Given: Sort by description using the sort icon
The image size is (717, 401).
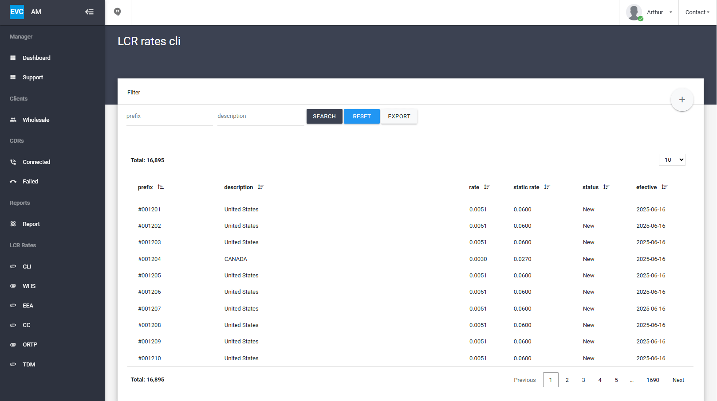Looking at the screenshot, I should (261, 187).
